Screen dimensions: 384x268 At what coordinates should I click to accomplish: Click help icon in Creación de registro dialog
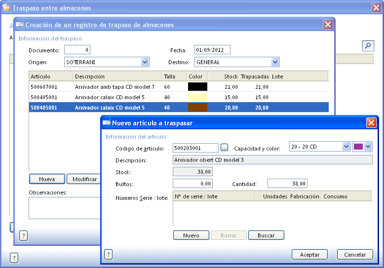click(x=23, y=235)
